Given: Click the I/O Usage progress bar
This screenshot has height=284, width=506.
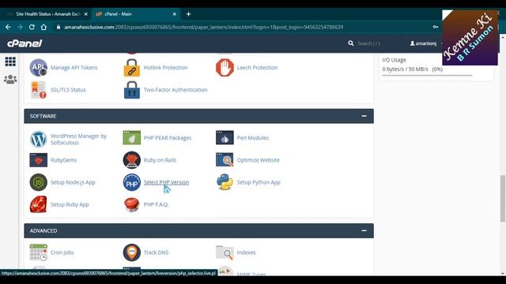Looking at the screenshot, I should [427, 76].
